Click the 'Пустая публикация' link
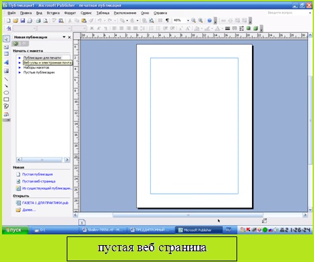 point(37,174)
